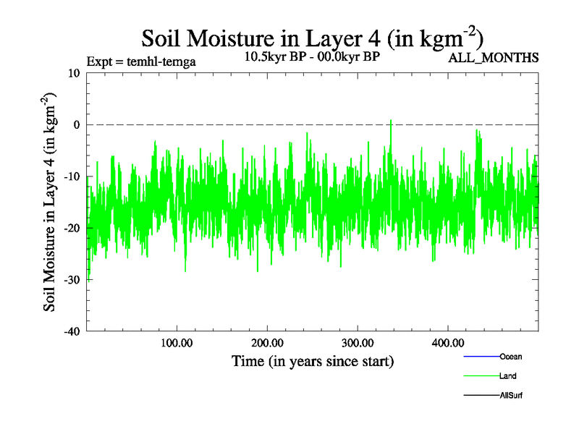Click the 100.00 x-axis tick label
579x434 pixels.
(x=177, y=342)
